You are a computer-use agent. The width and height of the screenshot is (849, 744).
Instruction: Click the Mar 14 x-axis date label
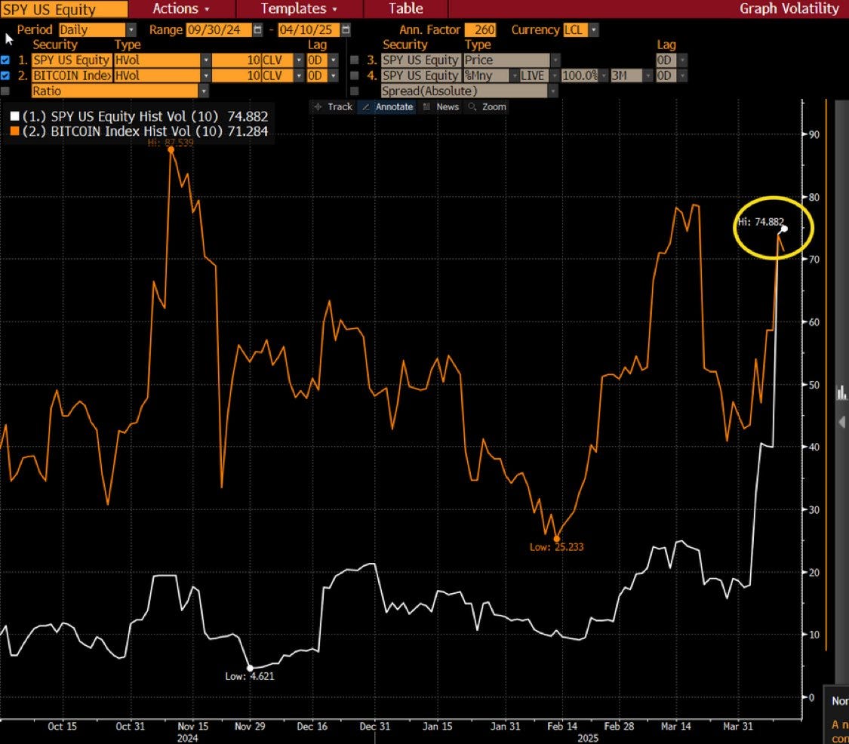(x=675, y=726)
